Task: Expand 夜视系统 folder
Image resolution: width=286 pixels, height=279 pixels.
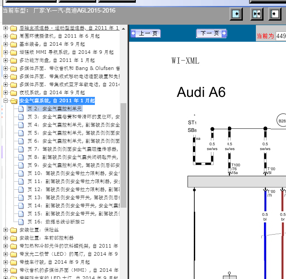Action: pyautogui.click(x=6, y=93)
